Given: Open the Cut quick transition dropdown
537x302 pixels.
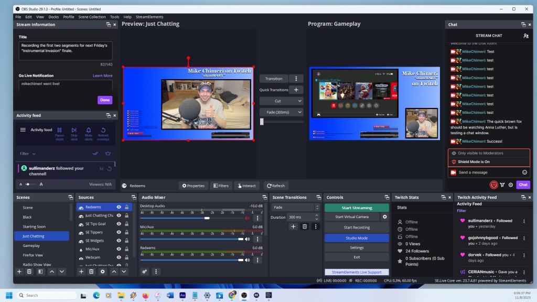Looking at the screenshot, I should [282, 101].
